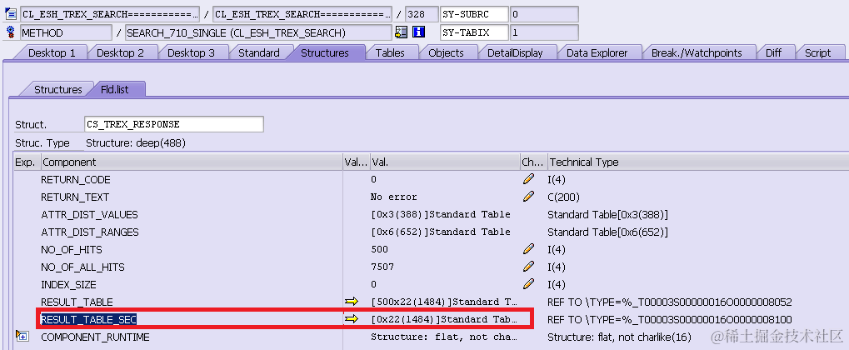849x350 pixels.
Task: Click the SY-TABIX variable field
Action: 474,32
